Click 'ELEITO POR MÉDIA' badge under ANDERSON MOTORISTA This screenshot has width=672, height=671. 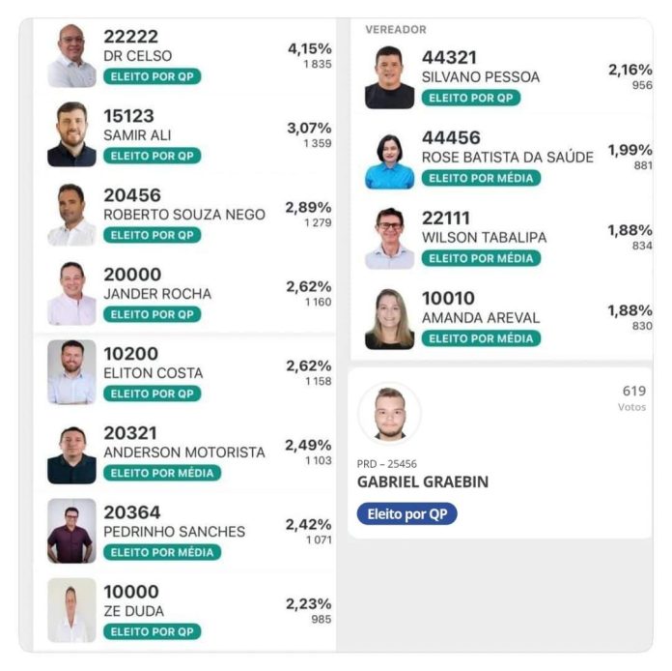pos(162,473)
